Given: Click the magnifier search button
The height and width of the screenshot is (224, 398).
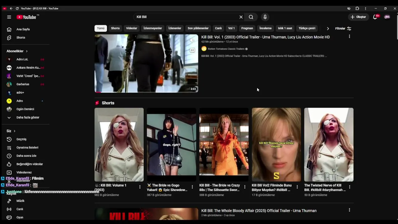Looking at the screenshot, I should click(x=251, y=17).
